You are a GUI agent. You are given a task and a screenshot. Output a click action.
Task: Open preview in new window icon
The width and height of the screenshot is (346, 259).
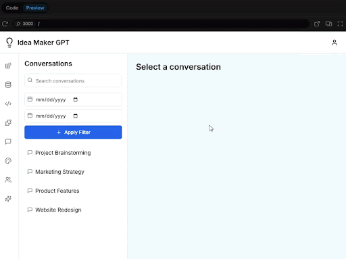click(x=317, y=24)
